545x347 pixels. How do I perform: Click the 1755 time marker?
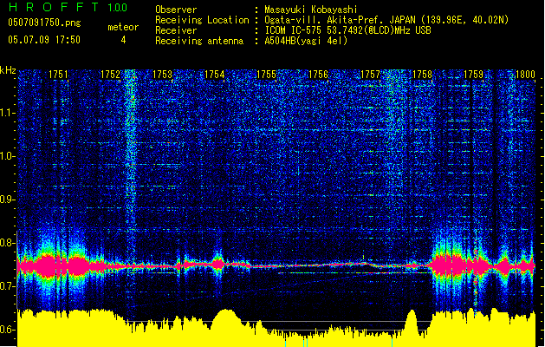point(266,75)
